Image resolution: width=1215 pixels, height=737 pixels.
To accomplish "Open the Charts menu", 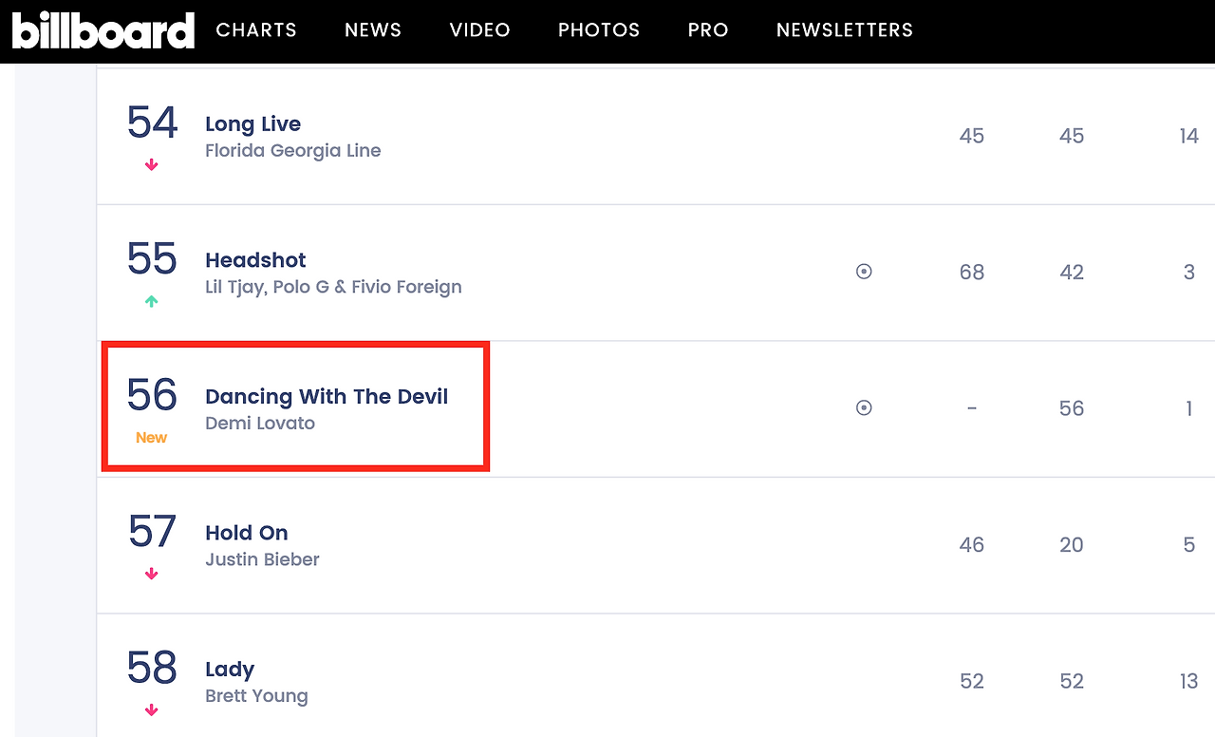I will (256, 30).
